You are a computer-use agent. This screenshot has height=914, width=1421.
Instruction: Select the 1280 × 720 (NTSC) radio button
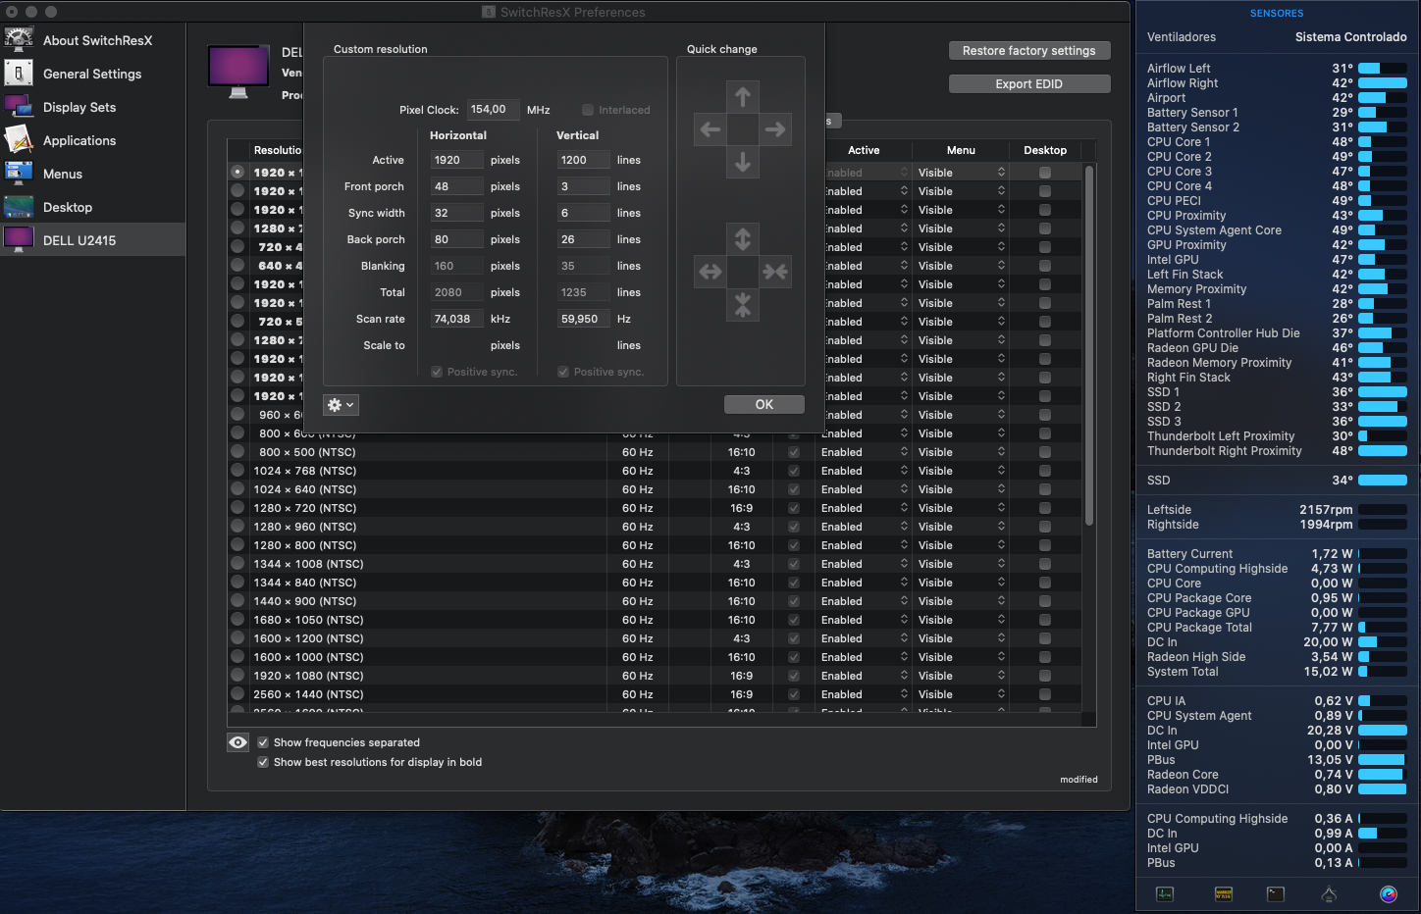pos(237,508)
